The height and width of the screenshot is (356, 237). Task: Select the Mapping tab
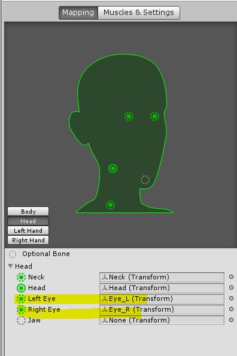[x=78, y=13]
